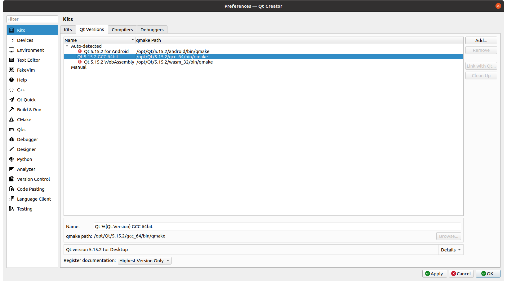The image size is (507, 284).
Task: Select the Debugger bug icon
Action: tap(11, 139)
